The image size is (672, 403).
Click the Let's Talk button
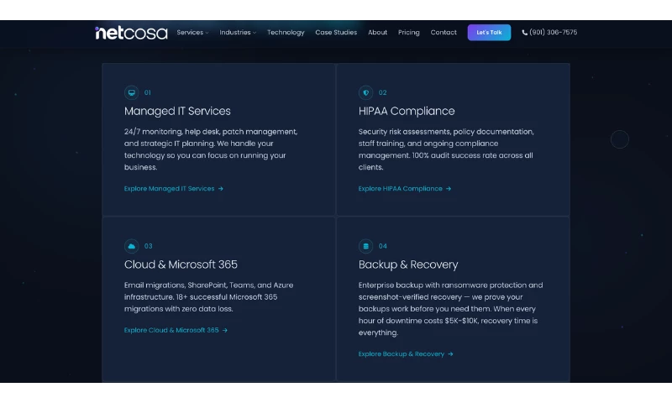pos(489,33)
